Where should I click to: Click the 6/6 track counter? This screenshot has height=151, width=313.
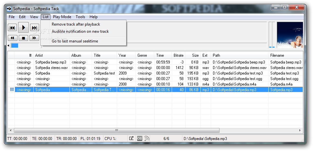pyautogui.click(x=166, y=139)
